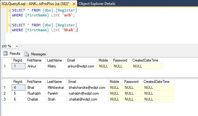Open the 100 % zoom dropdown

pyautogui.click(x=17, y=46)
